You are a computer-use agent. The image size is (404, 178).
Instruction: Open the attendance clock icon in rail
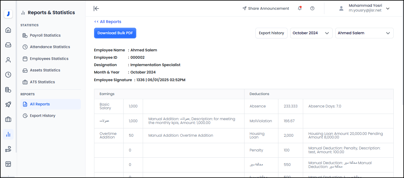(x=8, y=75)
